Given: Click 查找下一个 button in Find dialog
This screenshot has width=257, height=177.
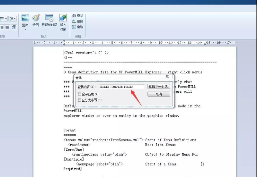Looking at the screenshot, I should coord(159,86).
